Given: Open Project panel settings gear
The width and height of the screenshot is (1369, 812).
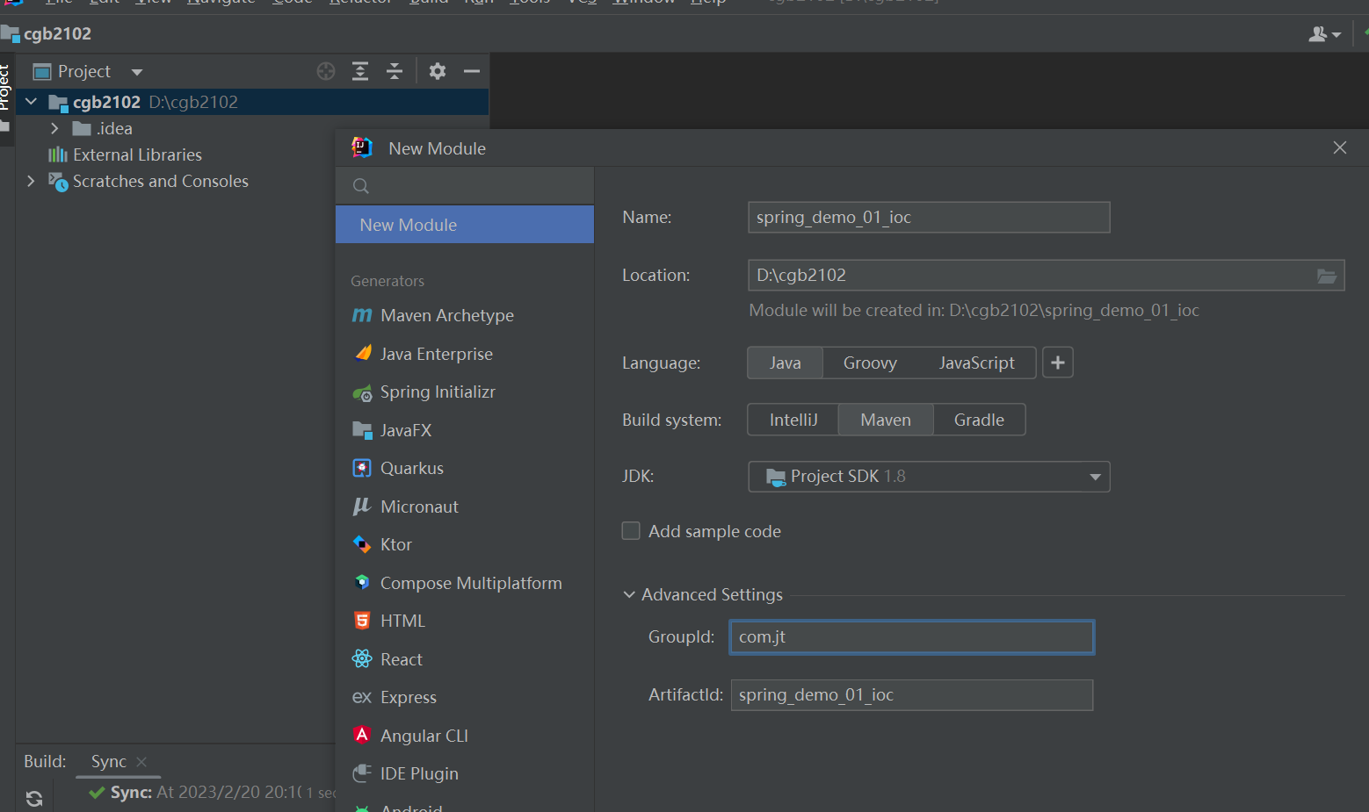Looking at the screenshot, I should coord(438,71).
